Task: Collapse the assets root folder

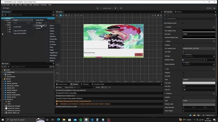Action: click(x=3, y=70)
